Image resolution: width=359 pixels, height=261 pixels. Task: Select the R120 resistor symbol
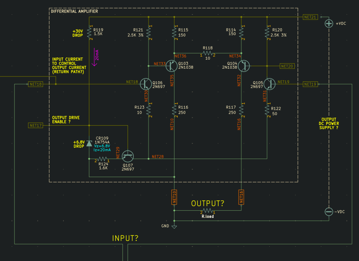pyautogui.click(x=267, y=32)
